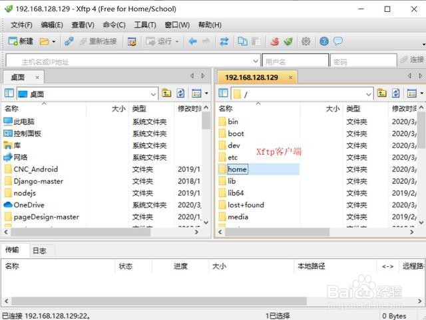Switch to the Log (日志) tab
This screenshot has width=426, height=320.
click(39, 251)
